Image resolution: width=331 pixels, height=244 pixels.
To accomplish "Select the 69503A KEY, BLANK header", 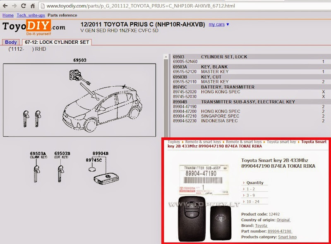I will (x=252, y=67).
